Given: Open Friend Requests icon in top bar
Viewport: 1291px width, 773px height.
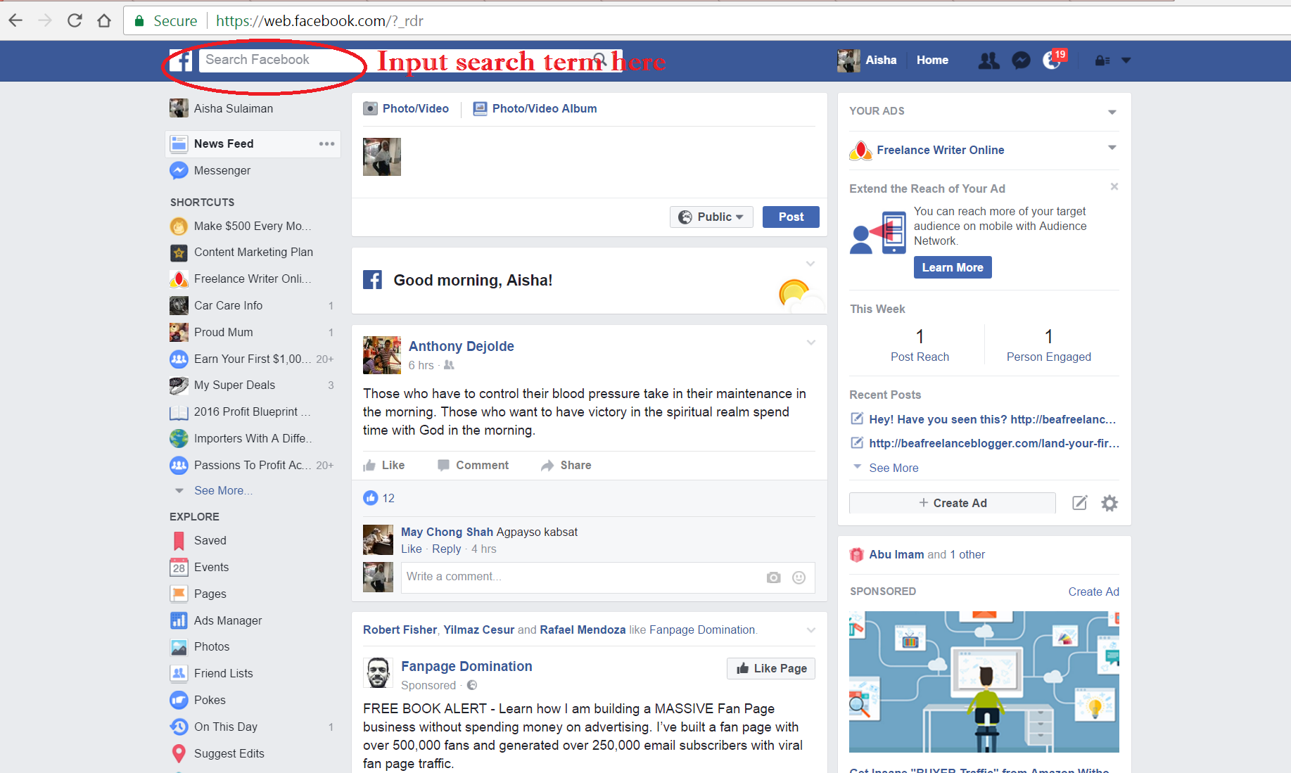Looking at the screenshot, I should (988, 60).
